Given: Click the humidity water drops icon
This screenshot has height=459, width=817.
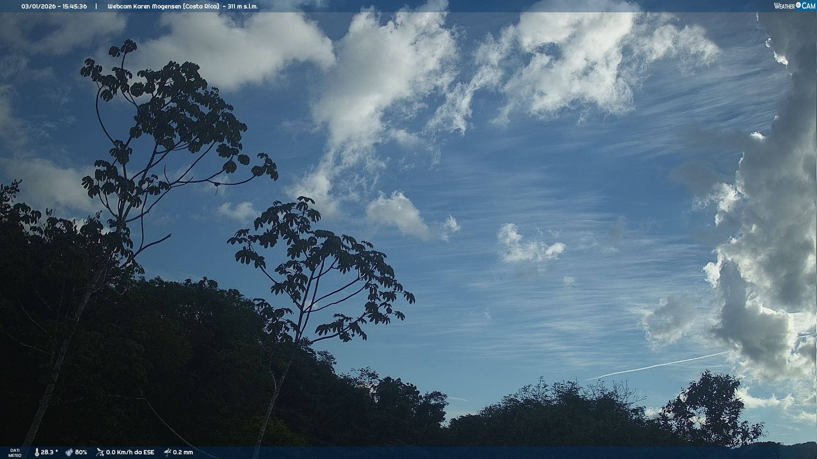Looking at the screenshot, I should pos(69,452).
